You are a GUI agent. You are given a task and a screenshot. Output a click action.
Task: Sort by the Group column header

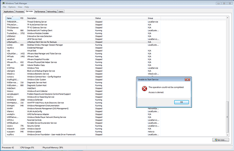pyautogui.click(x=154, y=18)
